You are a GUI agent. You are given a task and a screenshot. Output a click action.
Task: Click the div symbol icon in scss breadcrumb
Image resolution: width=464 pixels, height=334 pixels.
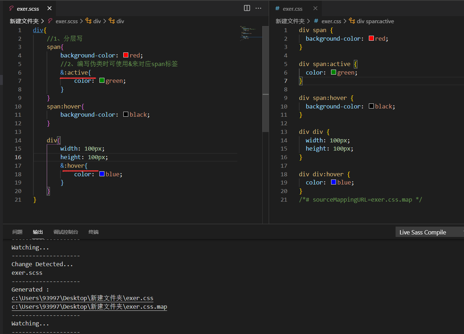(x=88, y=21)
